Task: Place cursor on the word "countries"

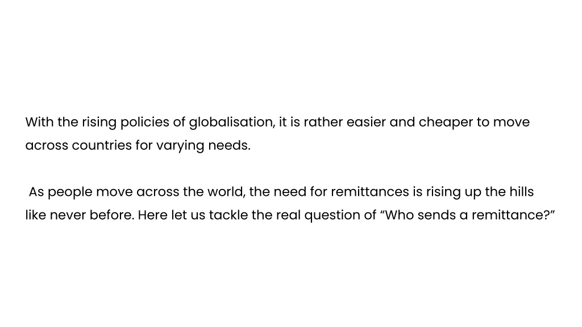Action: coord(102,145)
